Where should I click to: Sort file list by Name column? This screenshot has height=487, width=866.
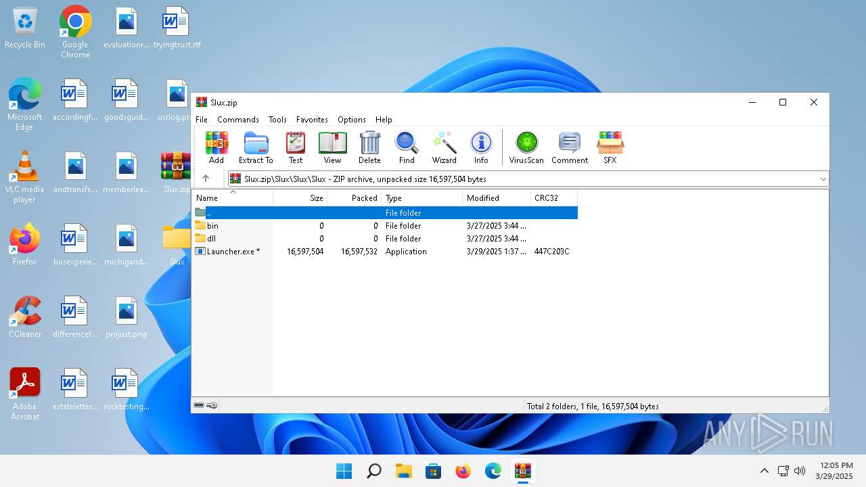233,198
